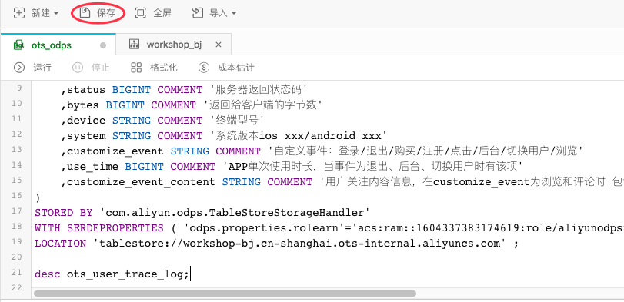Close the workshop_bj tab
624x302 pixels.
click(218, 45)
